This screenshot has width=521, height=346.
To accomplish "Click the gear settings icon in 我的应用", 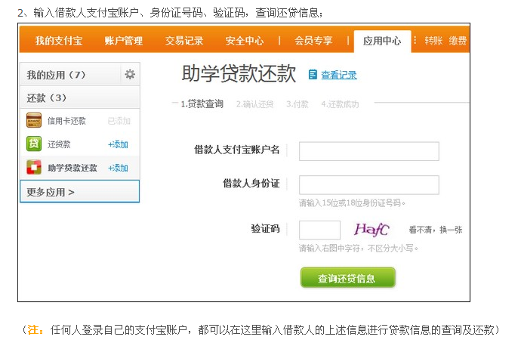I will 130,74.
